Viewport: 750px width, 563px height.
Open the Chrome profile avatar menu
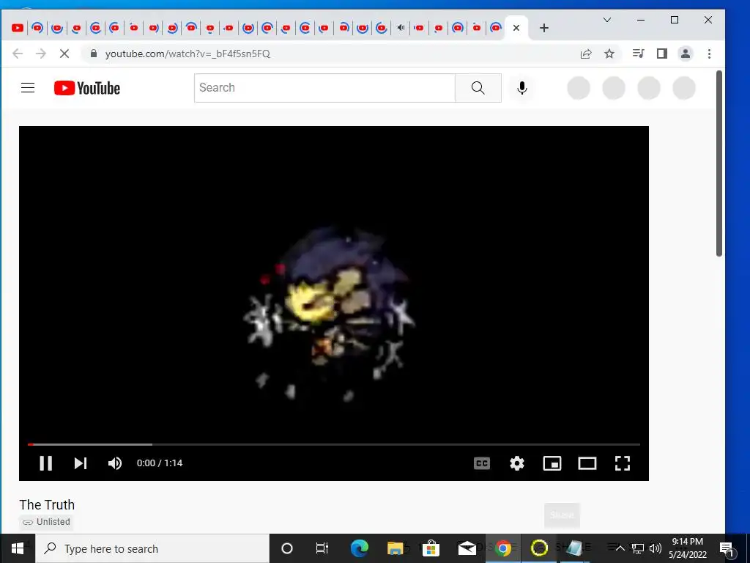coord(686,54)
